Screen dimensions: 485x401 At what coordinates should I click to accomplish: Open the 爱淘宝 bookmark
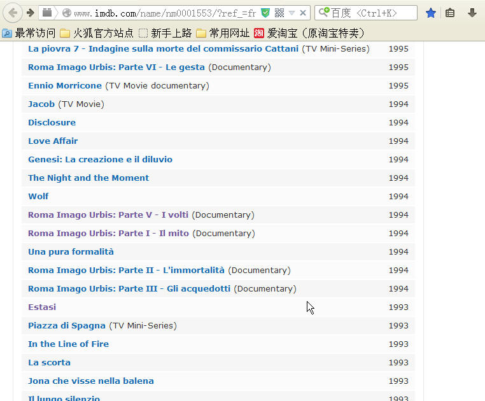click(309, 33)
